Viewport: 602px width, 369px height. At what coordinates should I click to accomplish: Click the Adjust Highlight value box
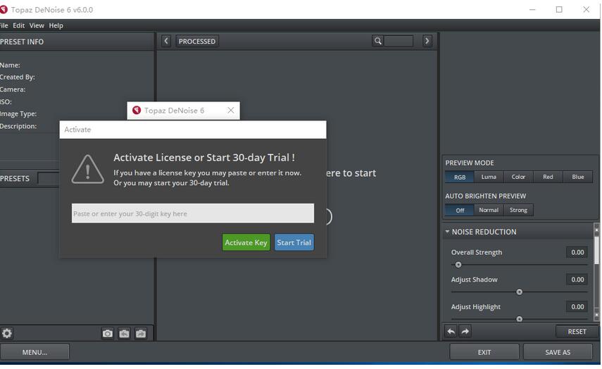577,306
